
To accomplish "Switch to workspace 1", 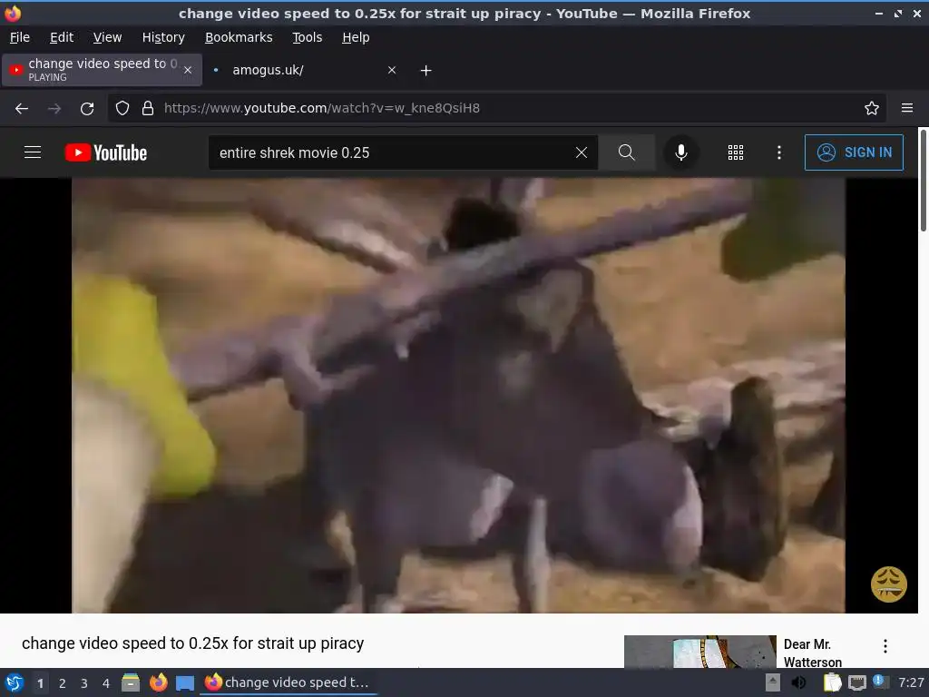I will (40, 682).
